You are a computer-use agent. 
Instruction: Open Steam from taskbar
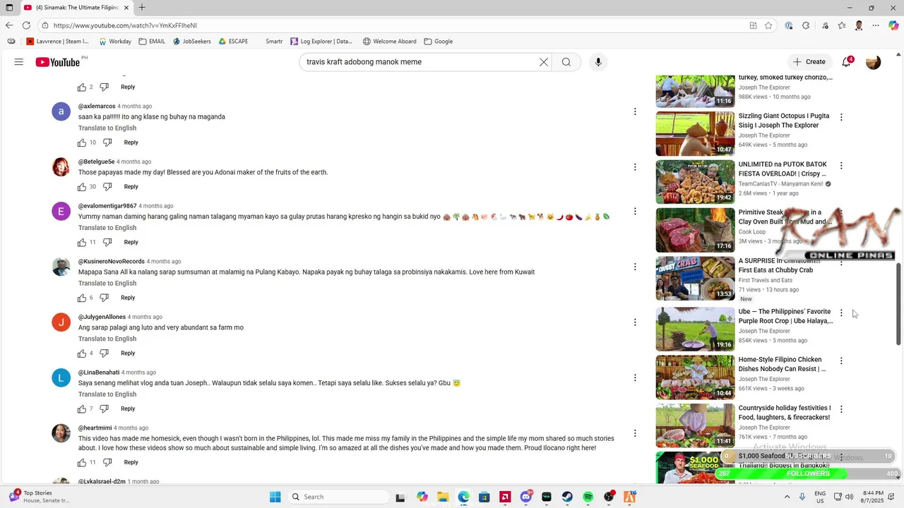(567, 497)
